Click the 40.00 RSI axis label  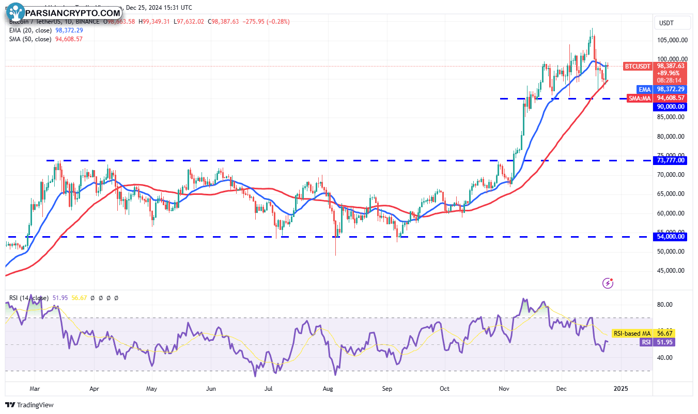coord(664,357)
